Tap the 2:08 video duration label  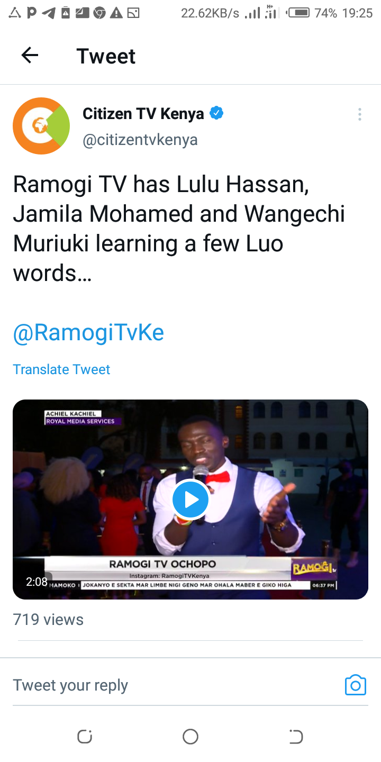click(x=37, y=582)
